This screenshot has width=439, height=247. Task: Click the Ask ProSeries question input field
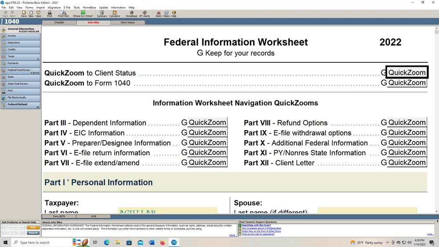[x=14, y=228]
